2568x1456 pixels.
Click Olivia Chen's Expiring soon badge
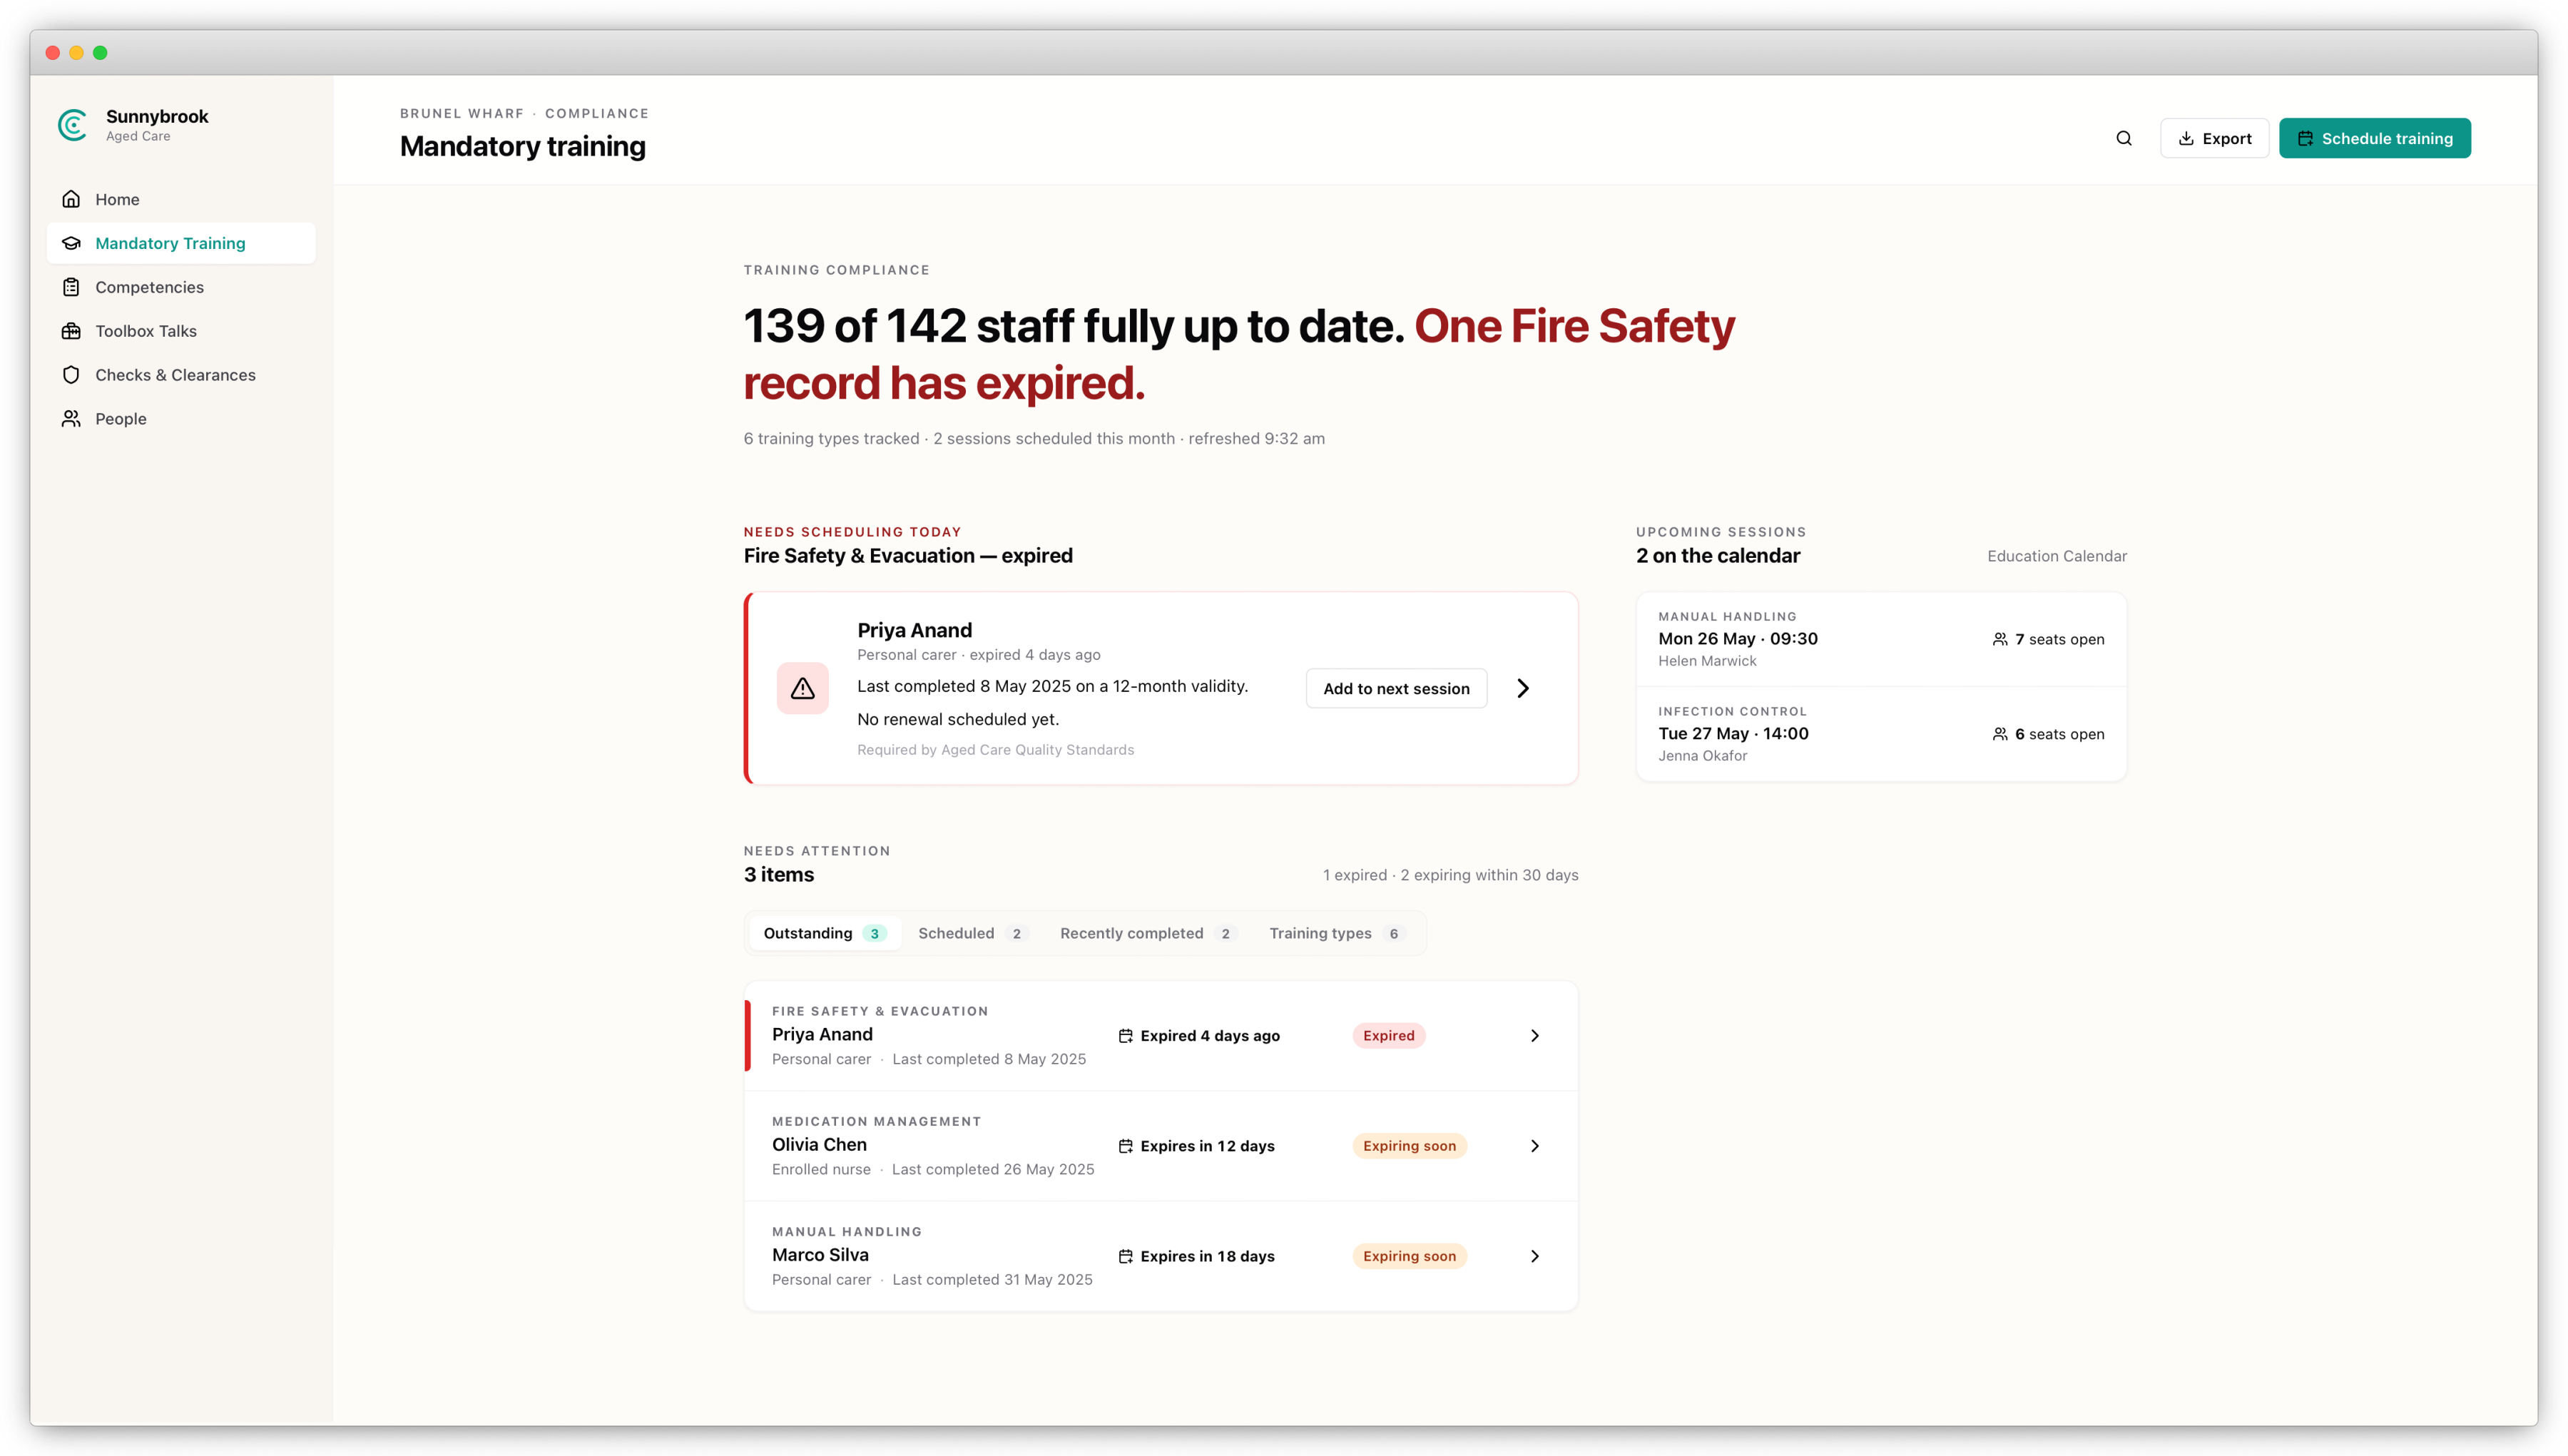coord(1408,1146)
